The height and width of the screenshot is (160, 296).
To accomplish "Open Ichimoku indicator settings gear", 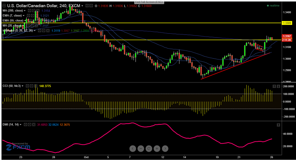I will (x=44, y=30).
